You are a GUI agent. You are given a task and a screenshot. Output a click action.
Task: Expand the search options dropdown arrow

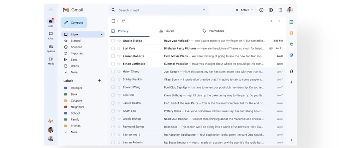coord(204,10)
